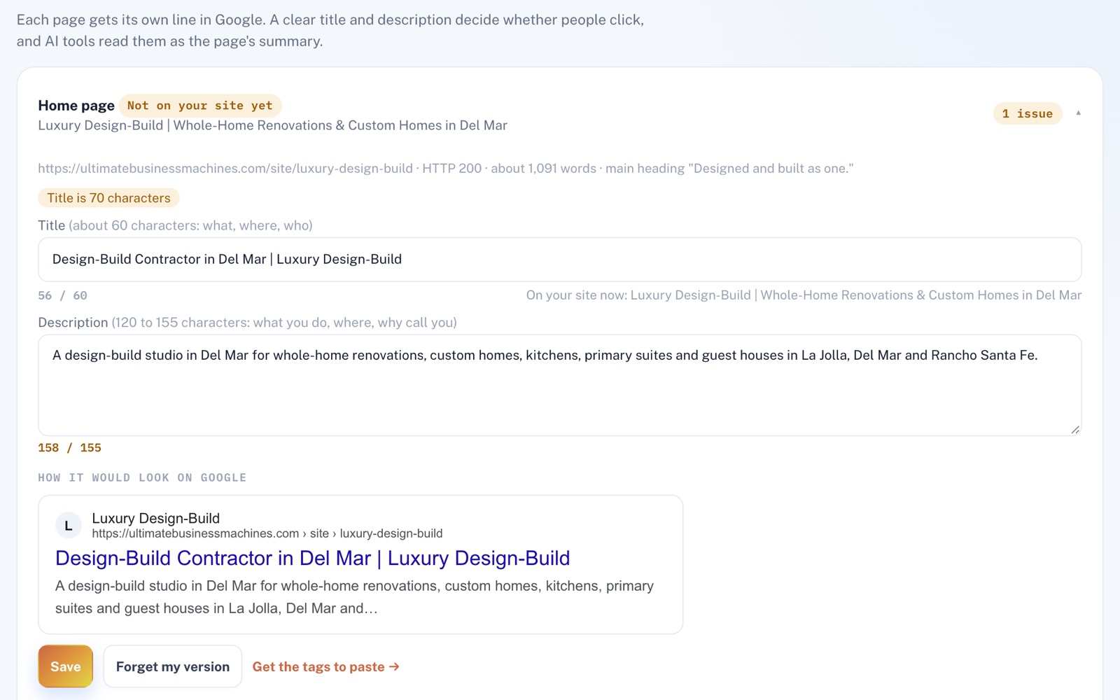Image resolution: width=1120 pixels, height=700 pixels.
Task: Focus the Description text area
Action: (x=559, y=385)
